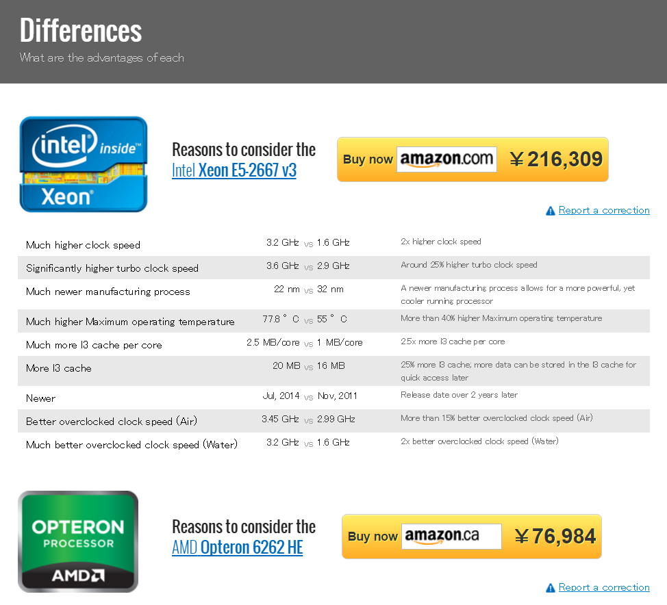667x605 pixels.
Task: Click the amazon.ca logo in the Buy now button
Action: [x=451, y=537]
